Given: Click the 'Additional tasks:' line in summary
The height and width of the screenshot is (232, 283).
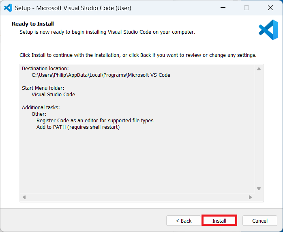Looking at the screenshot, I should point(41,108).
